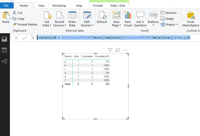Viewport: 200px width, 136px height.
Task: Open the Help tab
Action: [x=79, y=6]
